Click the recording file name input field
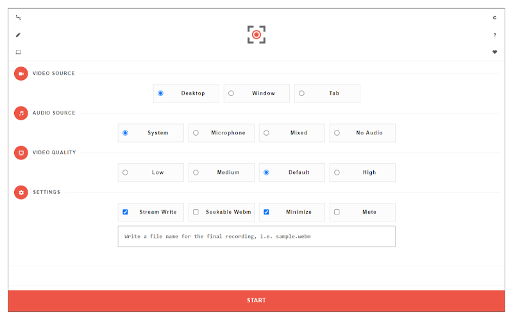Viewport: 513px width, 320px height. tap(256, 236)
